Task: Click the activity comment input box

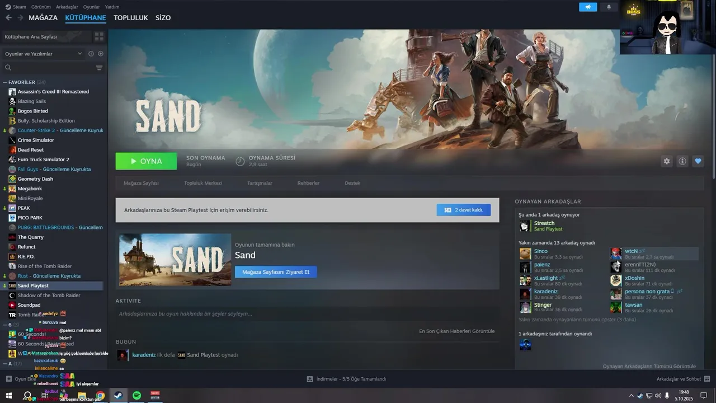Action: tap(307, 314)
